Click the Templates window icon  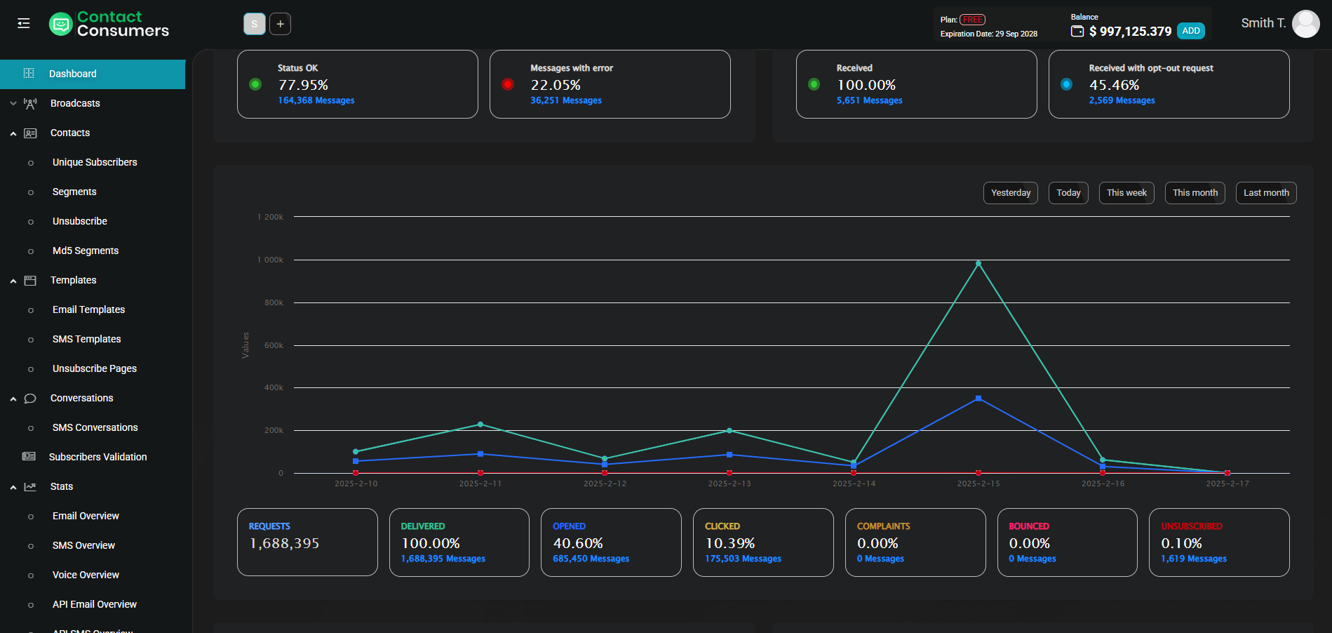(x=30, y=280)
